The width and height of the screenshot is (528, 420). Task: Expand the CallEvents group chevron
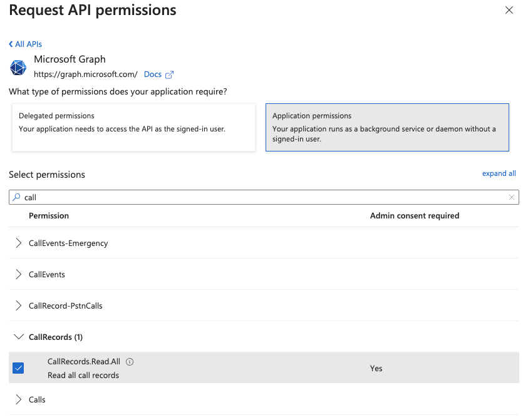click(x=19, y=274)
